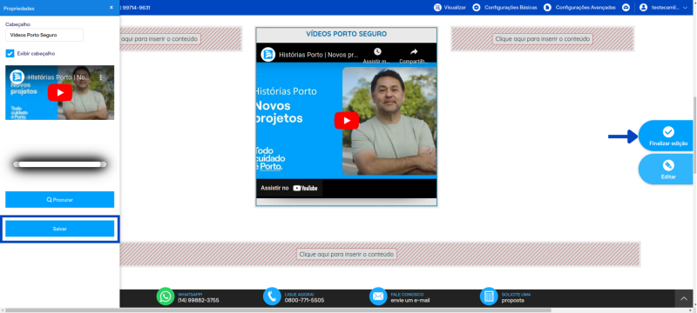Click Configurações Básicas label
This screenshot has width=697, height=313.
(511, 8)
